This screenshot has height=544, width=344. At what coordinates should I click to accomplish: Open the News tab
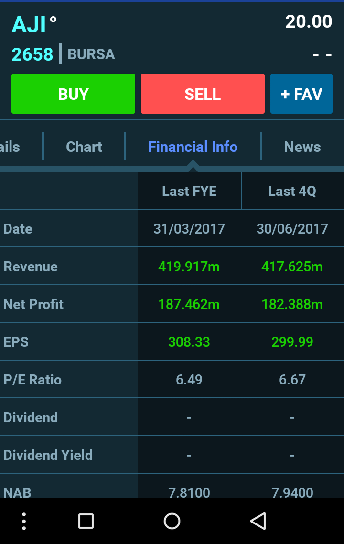(x=302, y=147)
